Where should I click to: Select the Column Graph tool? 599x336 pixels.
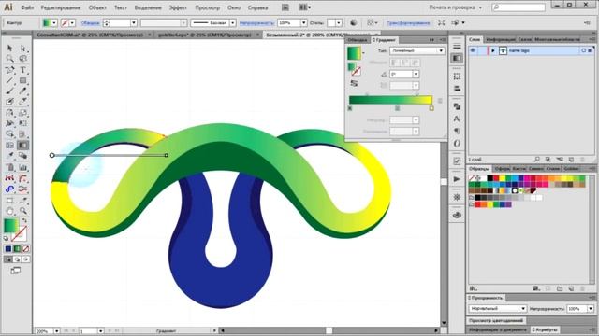coord(22,167)
